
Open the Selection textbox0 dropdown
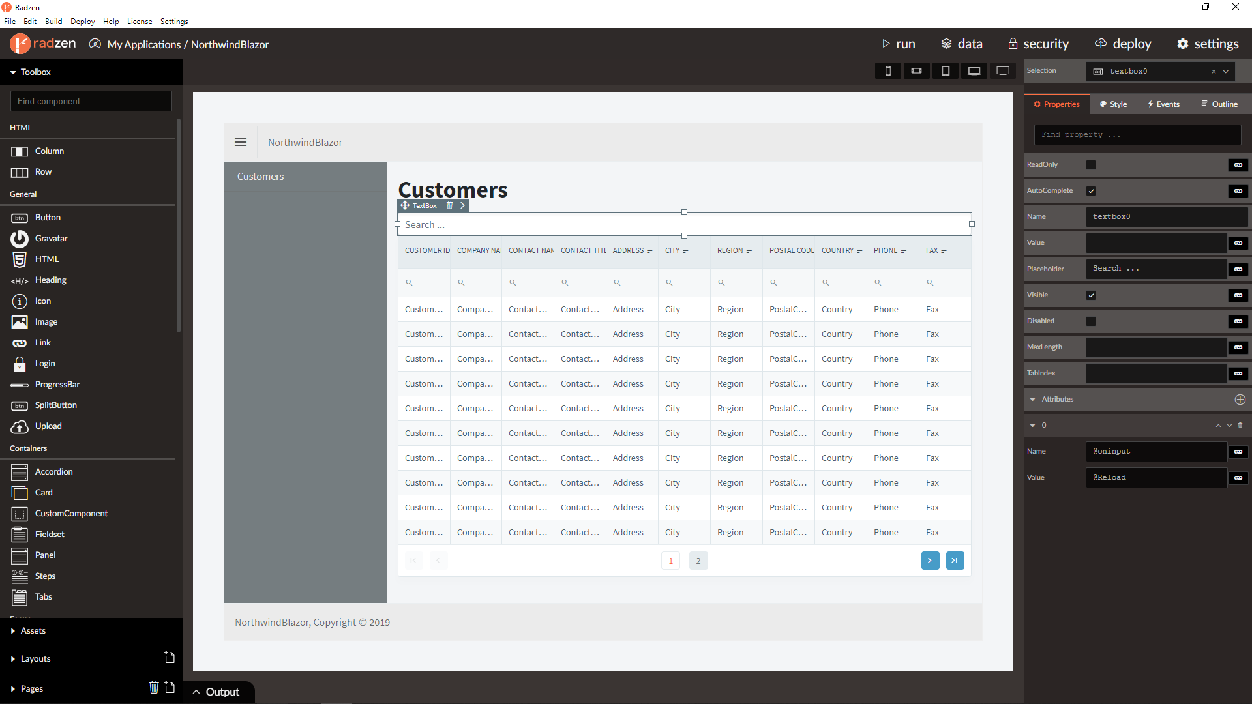pyautogui.click(x=1226, y=71)
